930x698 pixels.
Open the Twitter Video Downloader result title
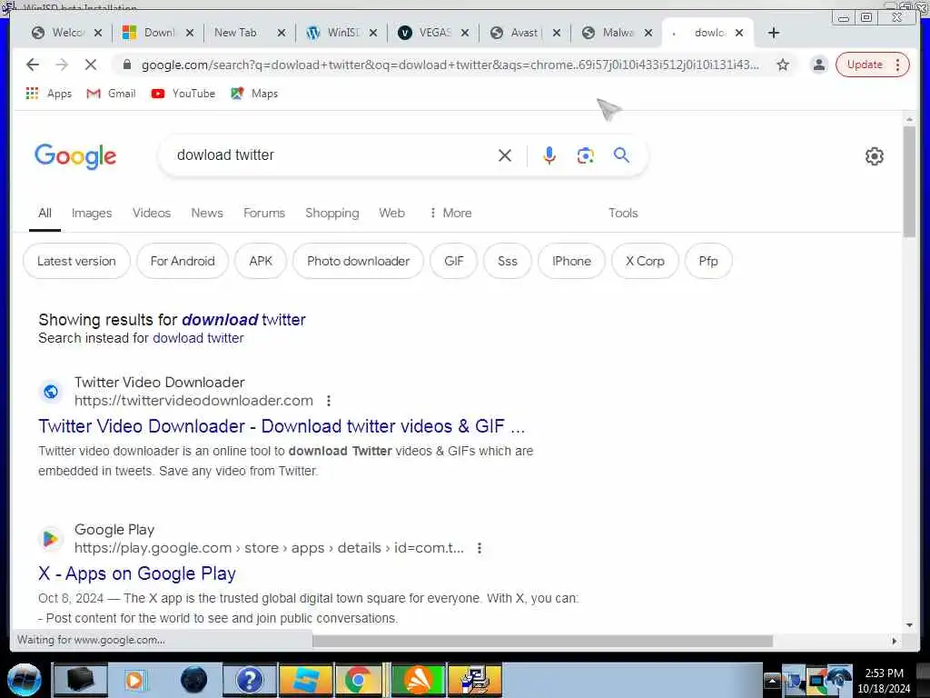pos(282,426)
